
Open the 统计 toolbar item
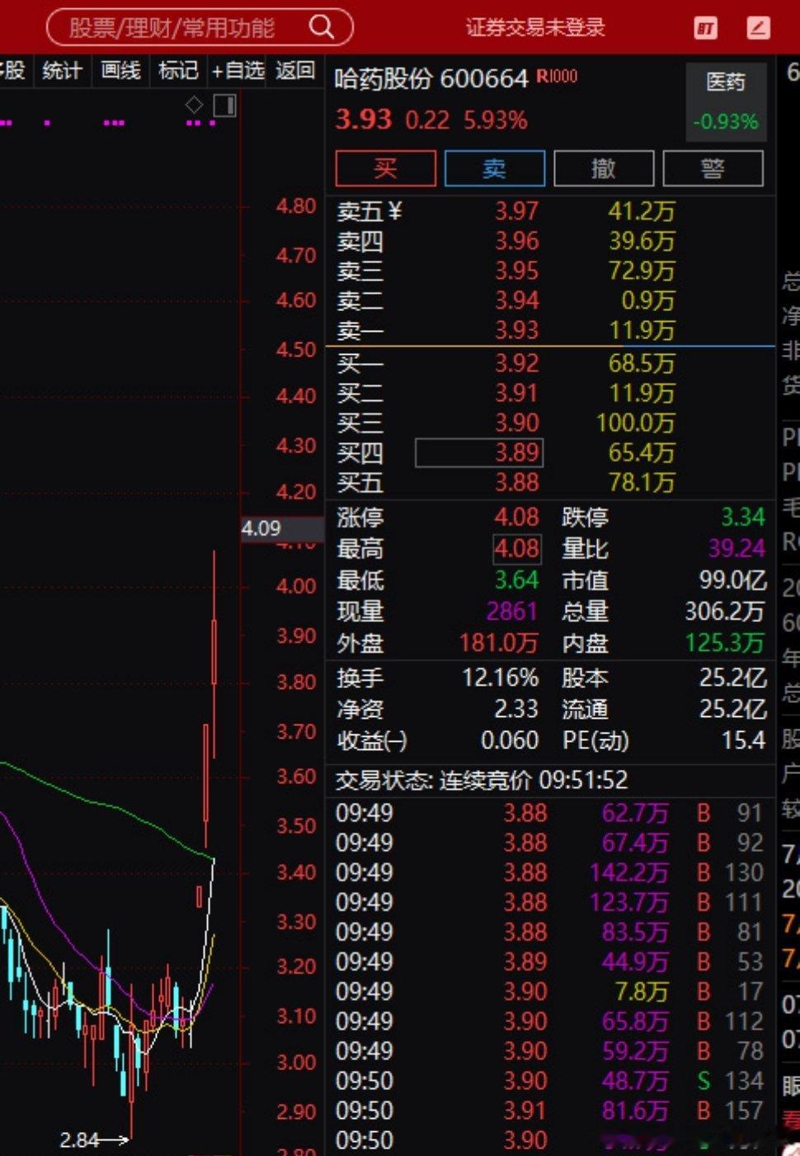pos(62,71)
